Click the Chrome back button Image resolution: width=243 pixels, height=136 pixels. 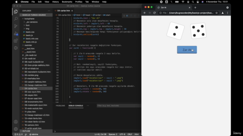pos(145,13)
